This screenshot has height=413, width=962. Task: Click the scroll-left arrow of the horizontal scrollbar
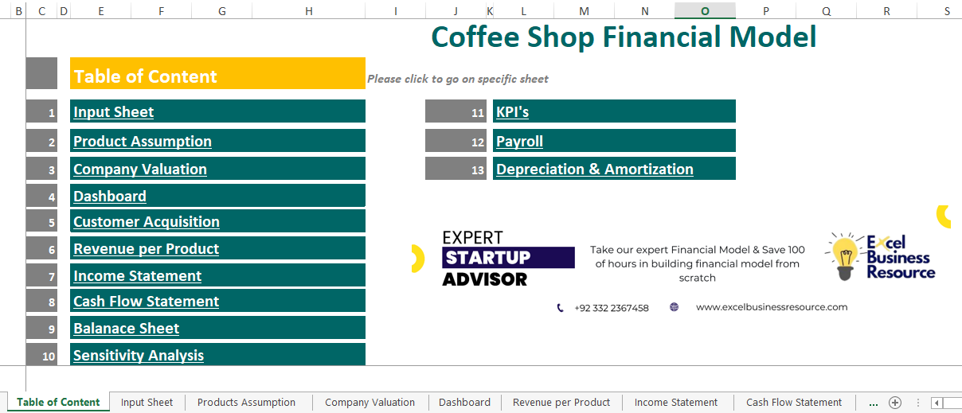[937, 403]
